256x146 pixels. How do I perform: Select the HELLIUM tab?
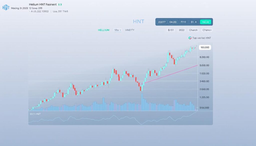coord(103,30)
